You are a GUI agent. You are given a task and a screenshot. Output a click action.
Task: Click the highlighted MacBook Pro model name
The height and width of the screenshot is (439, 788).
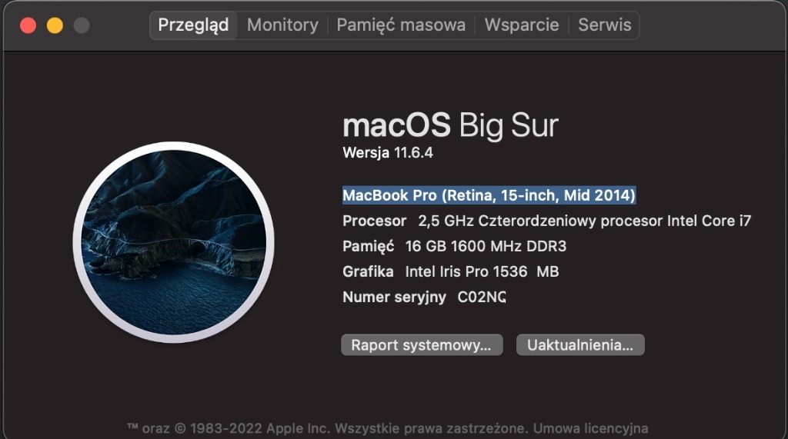coord(489,195)
